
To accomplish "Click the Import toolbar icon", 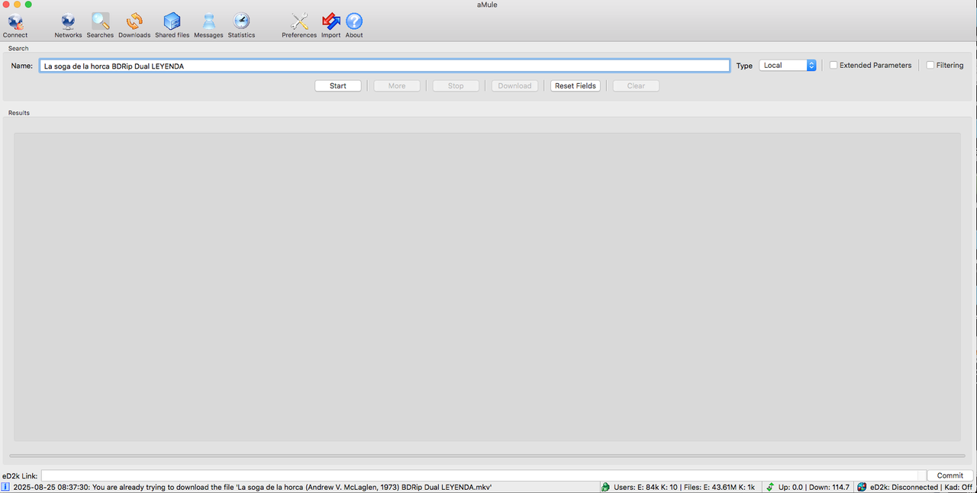I will point(331,25).
